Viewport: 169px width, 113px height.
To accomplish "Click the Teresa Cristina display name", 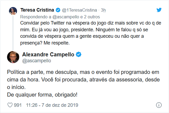I will coord(37,10).
